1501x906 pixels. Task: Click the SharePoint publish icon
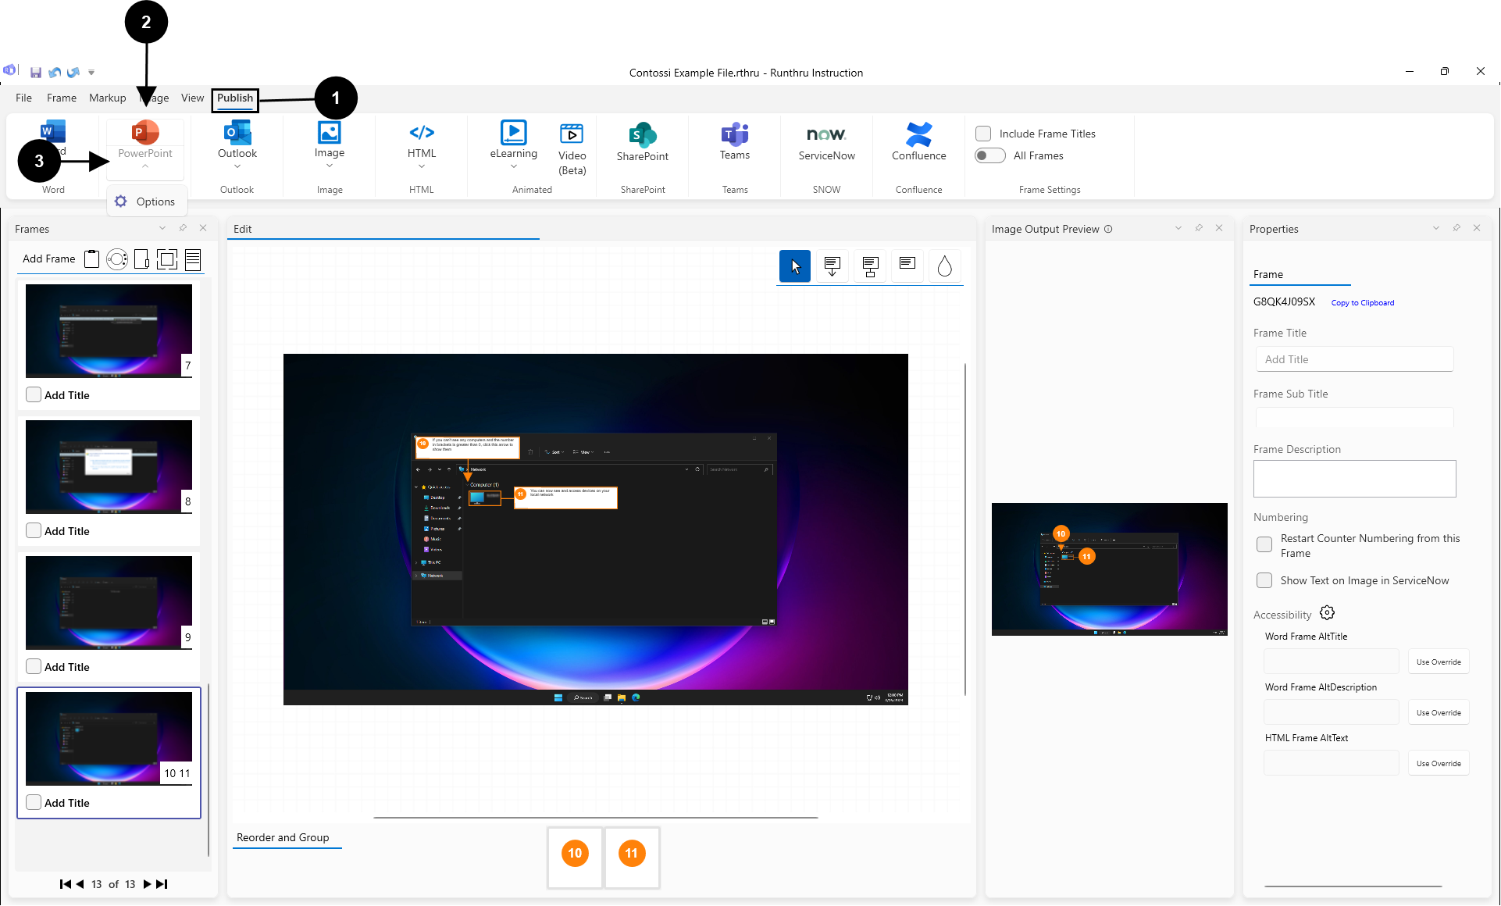tap(642, 135)
